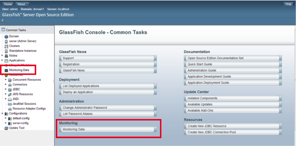Image resolution: width=296 pixels, height=146 pixels.
Task: Click the Monitoring Data icon in sidebar
Action: point(6,70)
